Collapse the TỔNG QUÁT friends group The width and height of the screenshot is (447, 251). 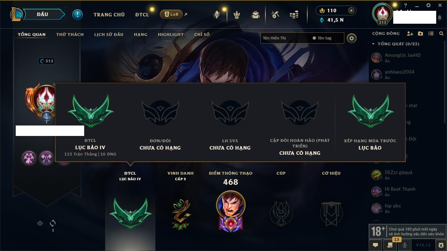click(x=373, y=44)
